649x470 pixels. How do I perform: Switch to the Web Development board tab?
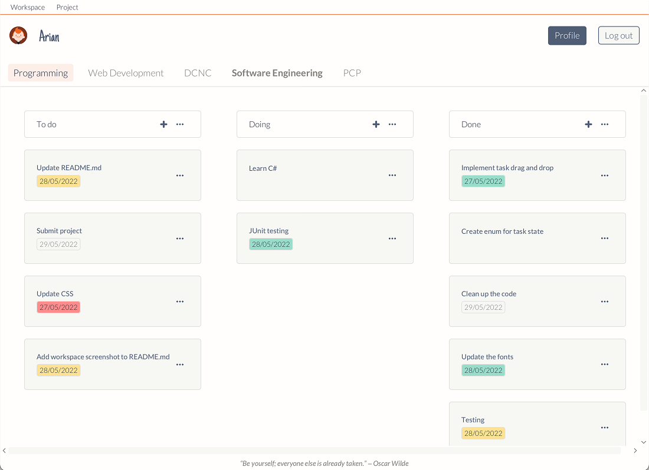[x=126, y=72]
